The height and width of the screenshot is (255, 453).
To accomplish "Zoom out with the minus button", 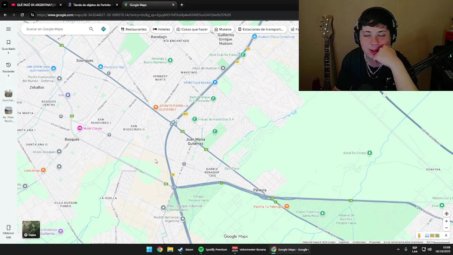I will click(x=446, y=228).
